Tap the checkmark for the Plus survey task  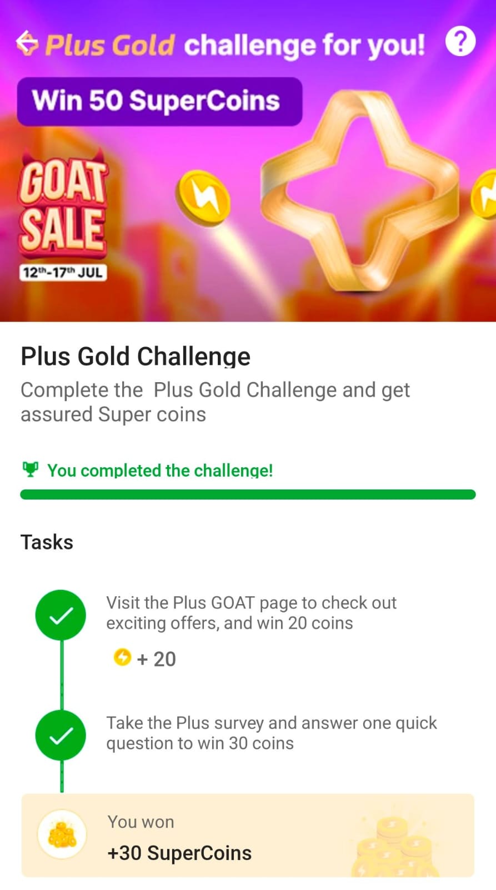[x=61, y=735]
